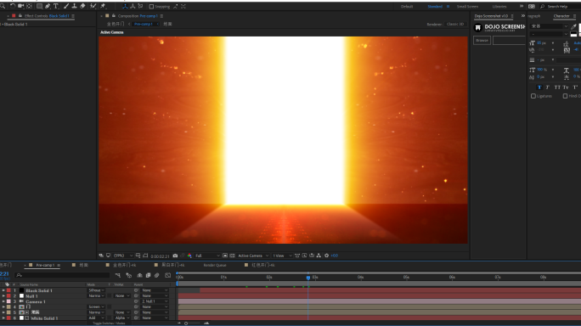Click the Frame Blending timeline icon

click(x=148, y=275)
